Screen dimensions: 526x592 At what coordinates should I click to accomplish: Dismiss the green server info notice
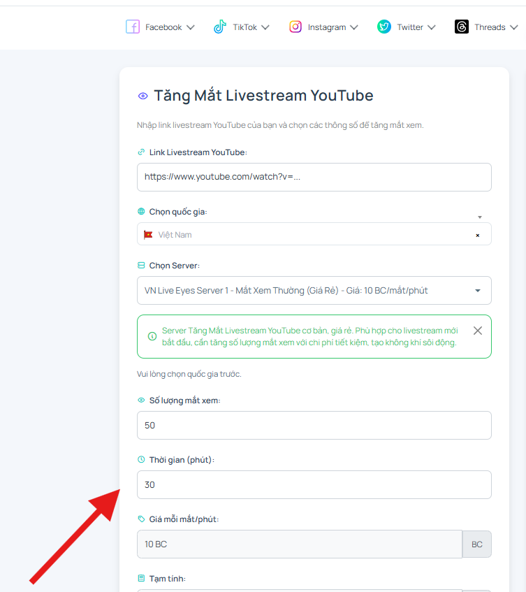pos(478,331)
